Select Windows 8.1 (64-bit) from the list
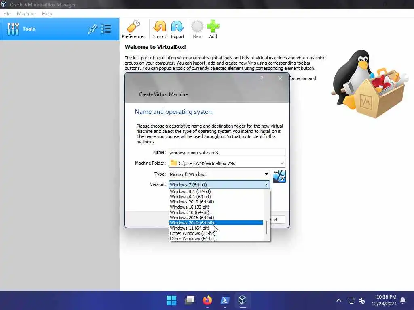The width and height of the screenshot is (414, 310). point(216,197)
